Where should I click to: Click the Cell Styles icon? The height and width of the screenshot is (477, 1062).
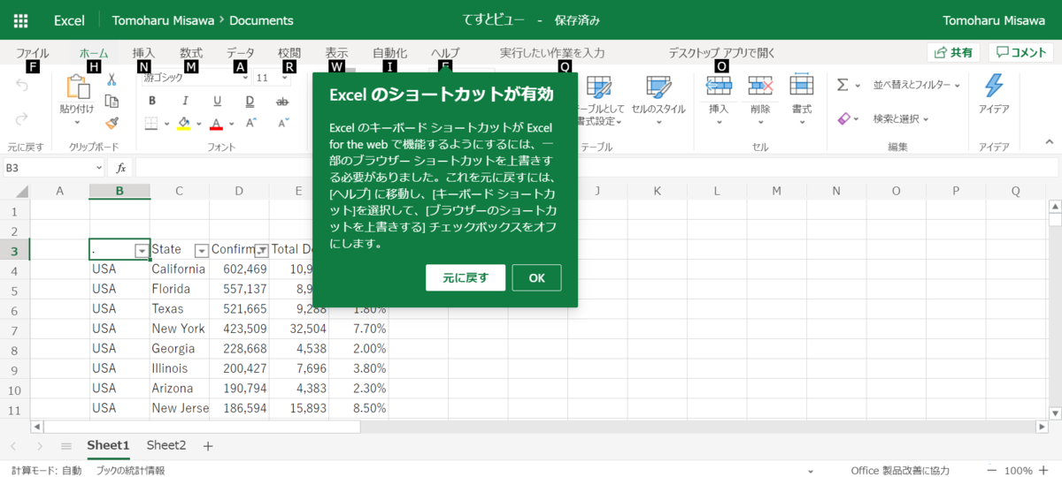[x=658, y=87]
